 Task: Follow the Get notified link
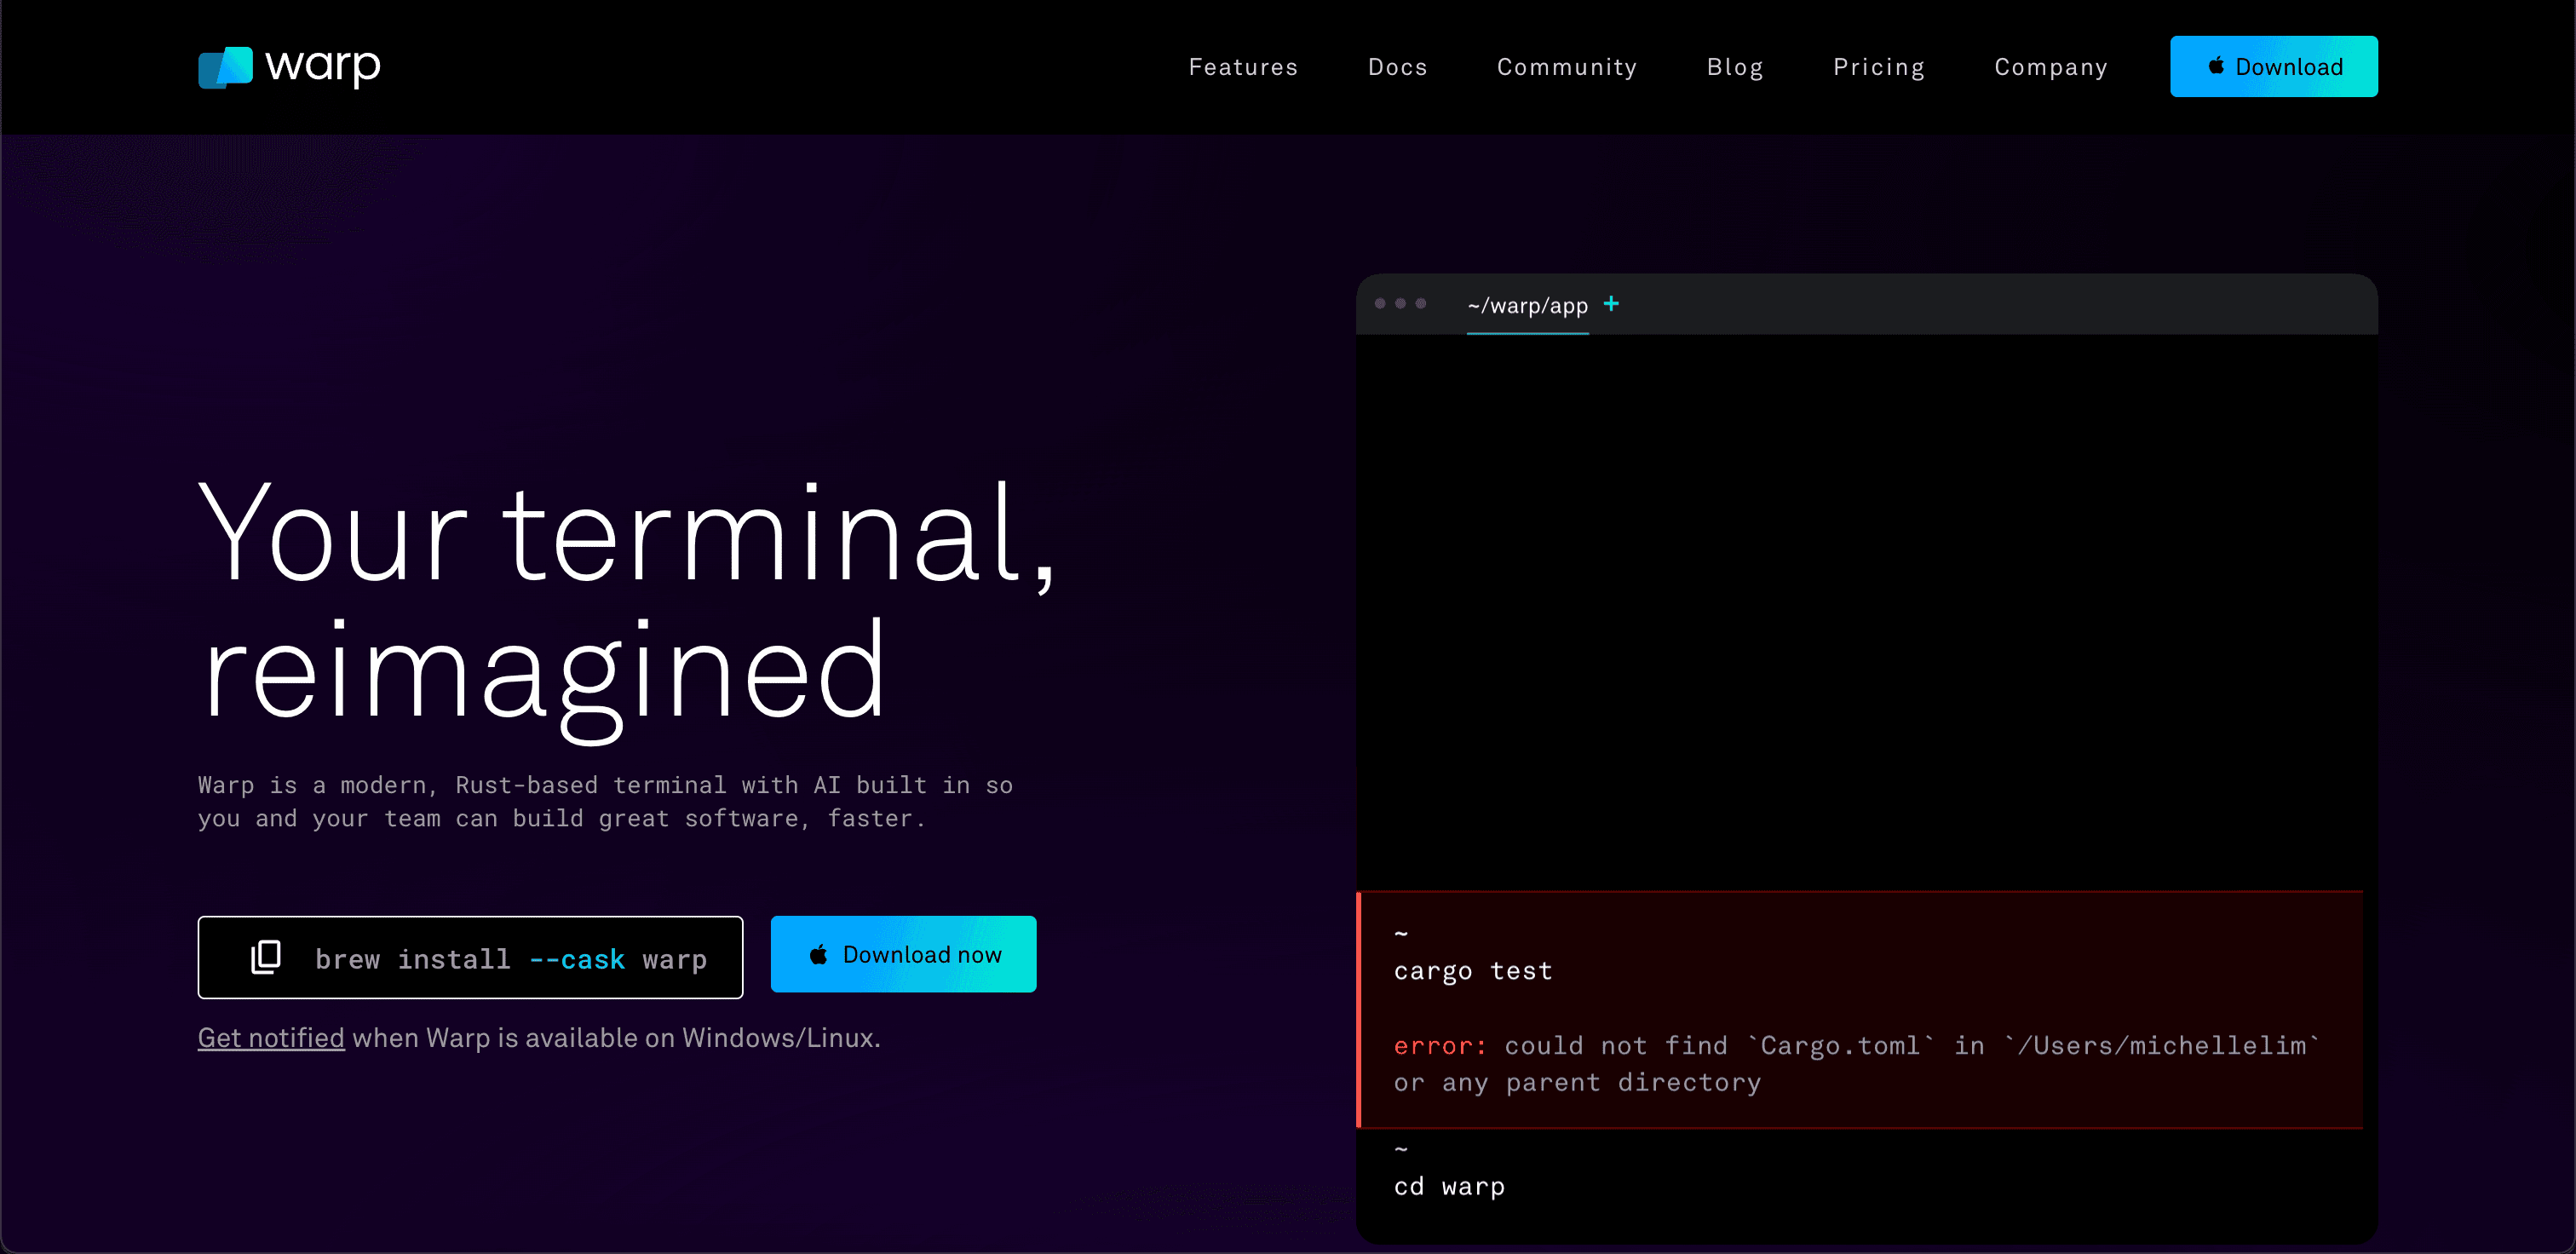[x=271, y=1038]
